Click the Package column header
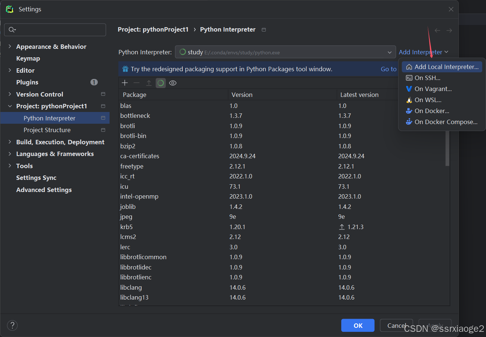Viewport: 486px width, 337px height. (173, 95)
